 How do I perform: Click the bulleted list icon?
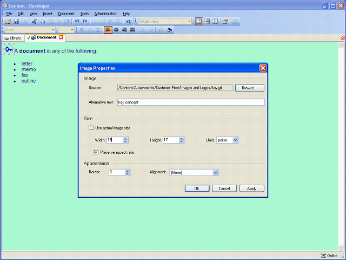click(x=143, y=30)
